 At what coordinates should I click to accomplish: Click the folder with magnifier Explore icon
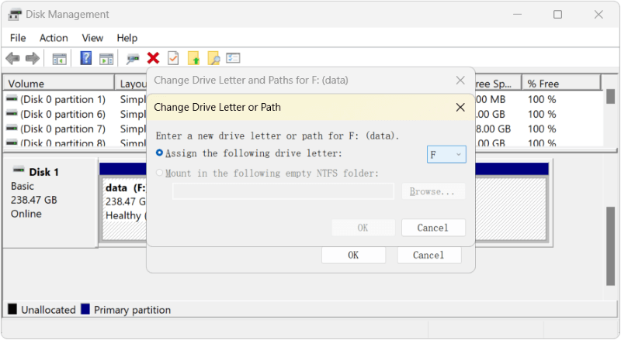pyautogui.click(x=214, y=58)
